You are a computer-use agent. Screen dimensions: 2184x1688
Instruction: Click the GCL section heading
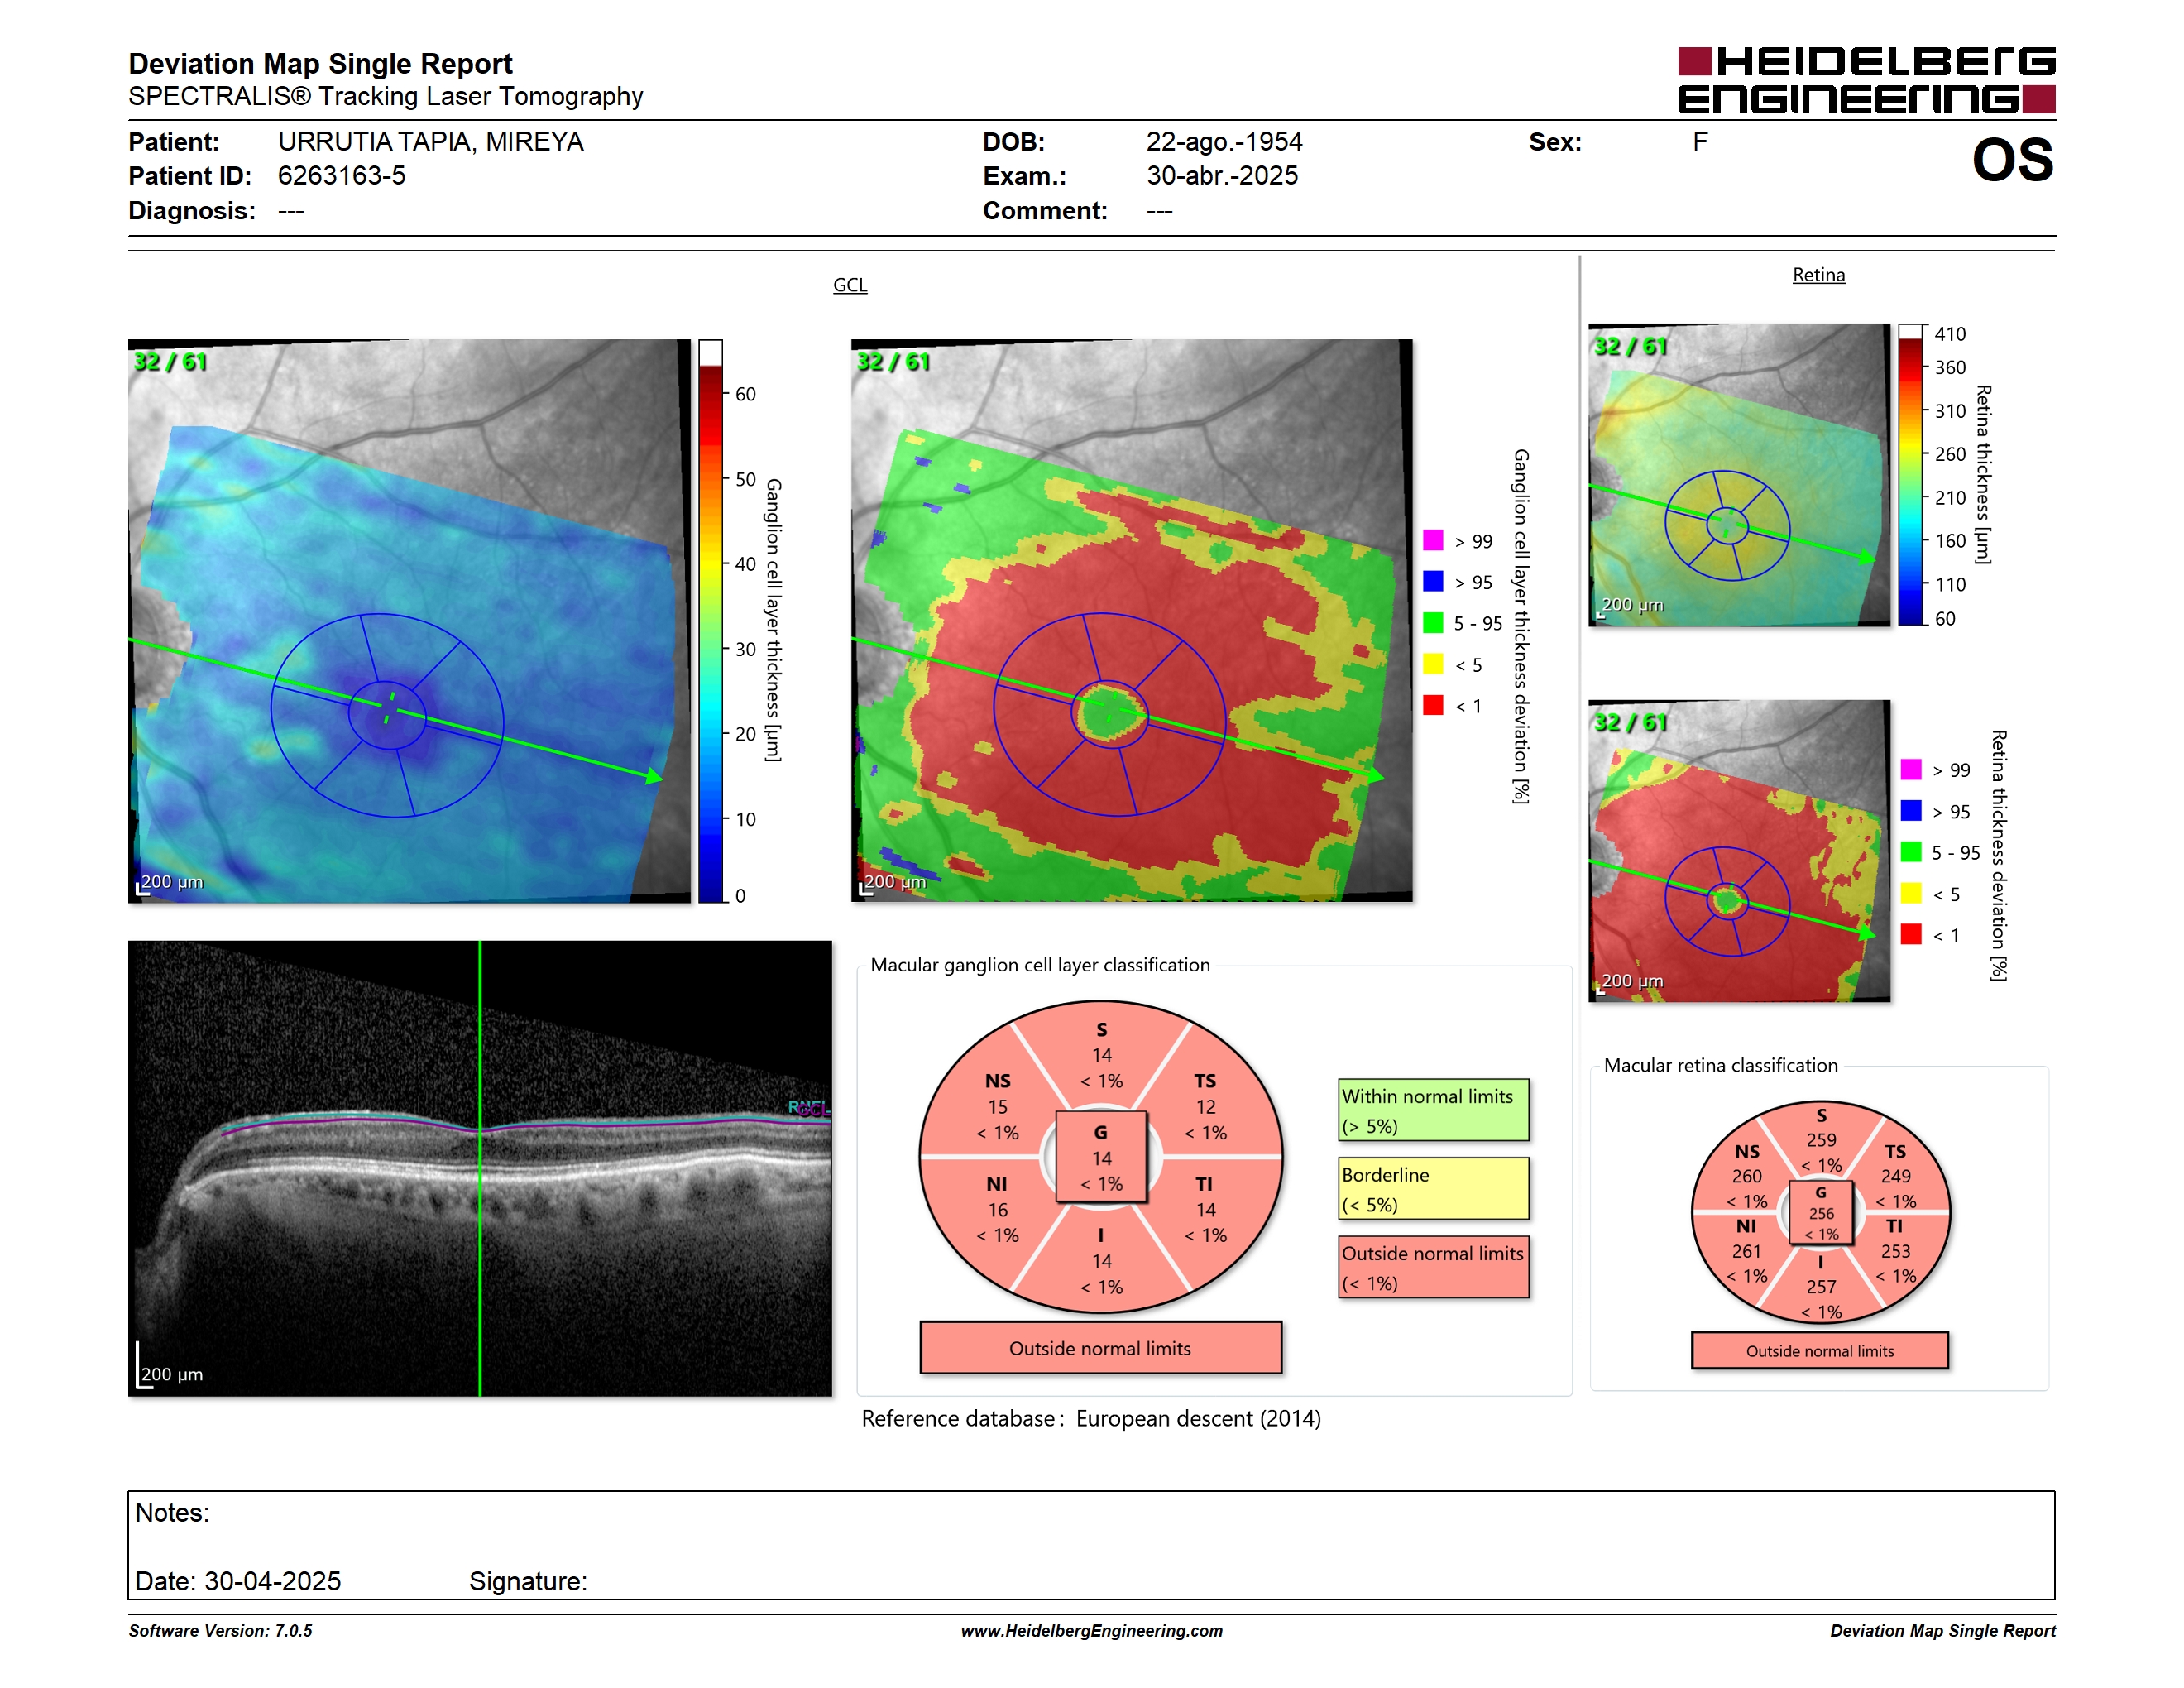tap(850, 285)
